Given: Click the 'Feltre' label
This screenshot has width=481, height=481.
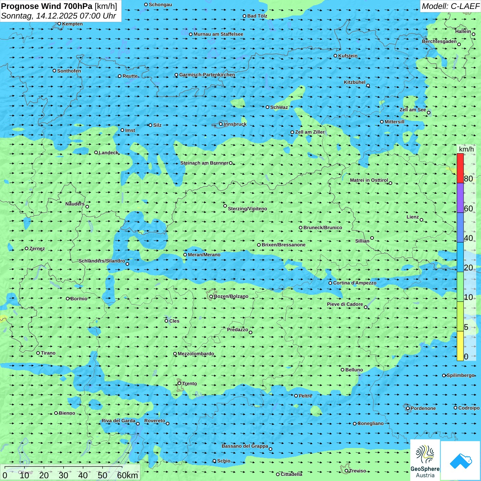Looking at the screenshot, I should 305,396.
